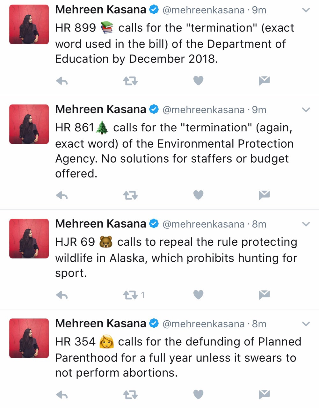Viewport: 319px width, 408px height.
Task: Reply to the HR 354 Planned Parenthood tweet
Action: click(62, 395)
